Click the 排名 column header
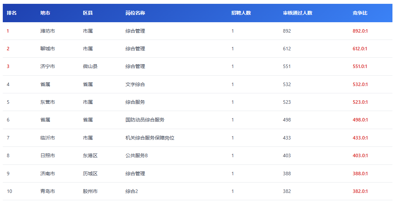 [11, 13]
